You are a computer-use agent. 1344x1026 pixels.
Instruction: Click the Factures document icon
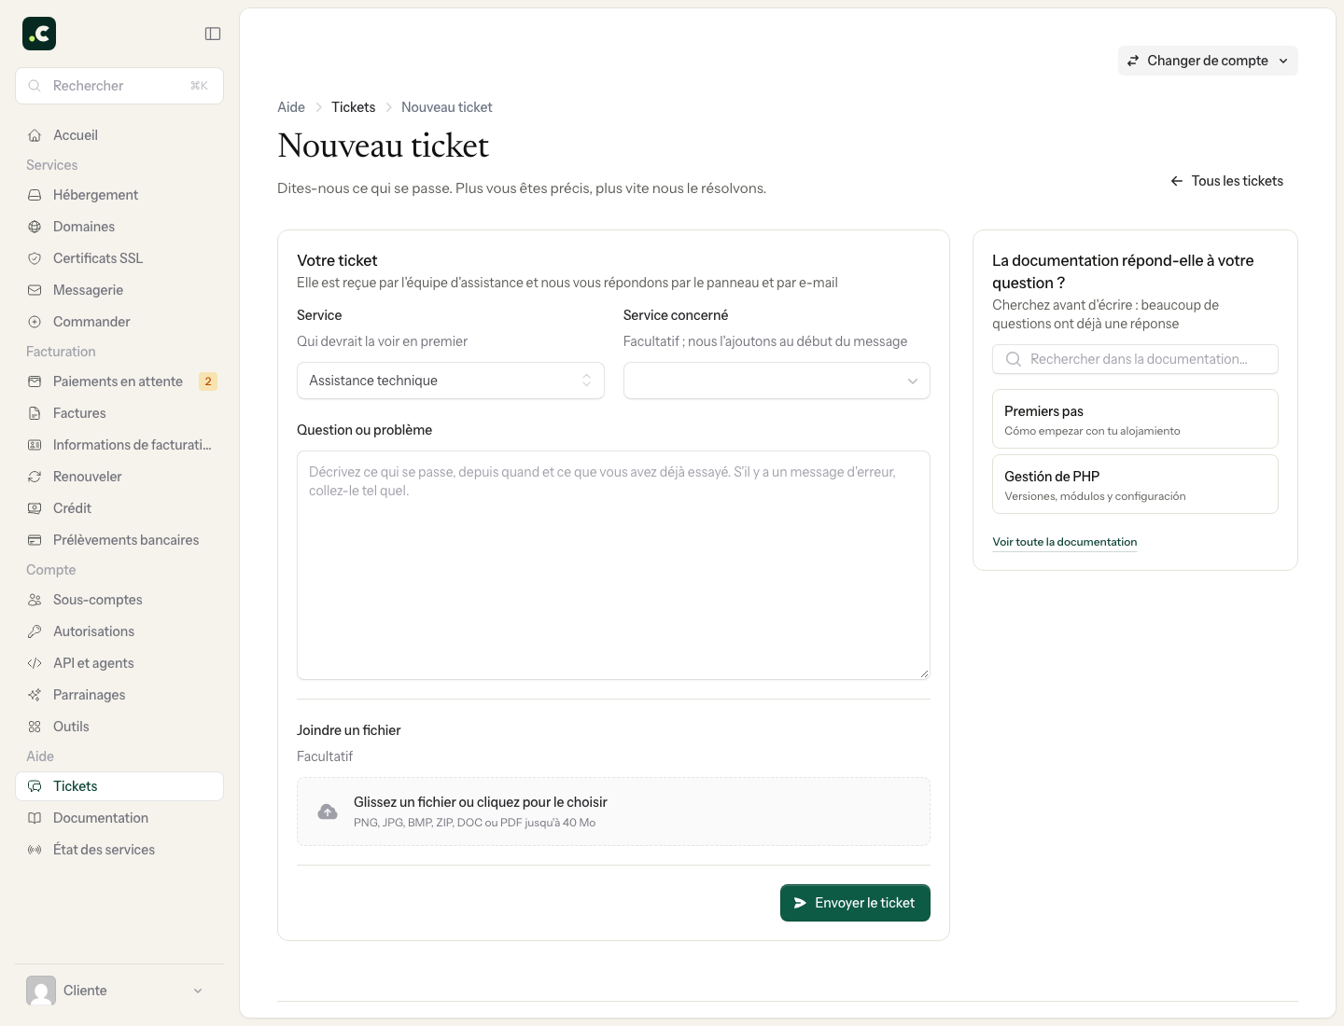(x=35, y=413)
